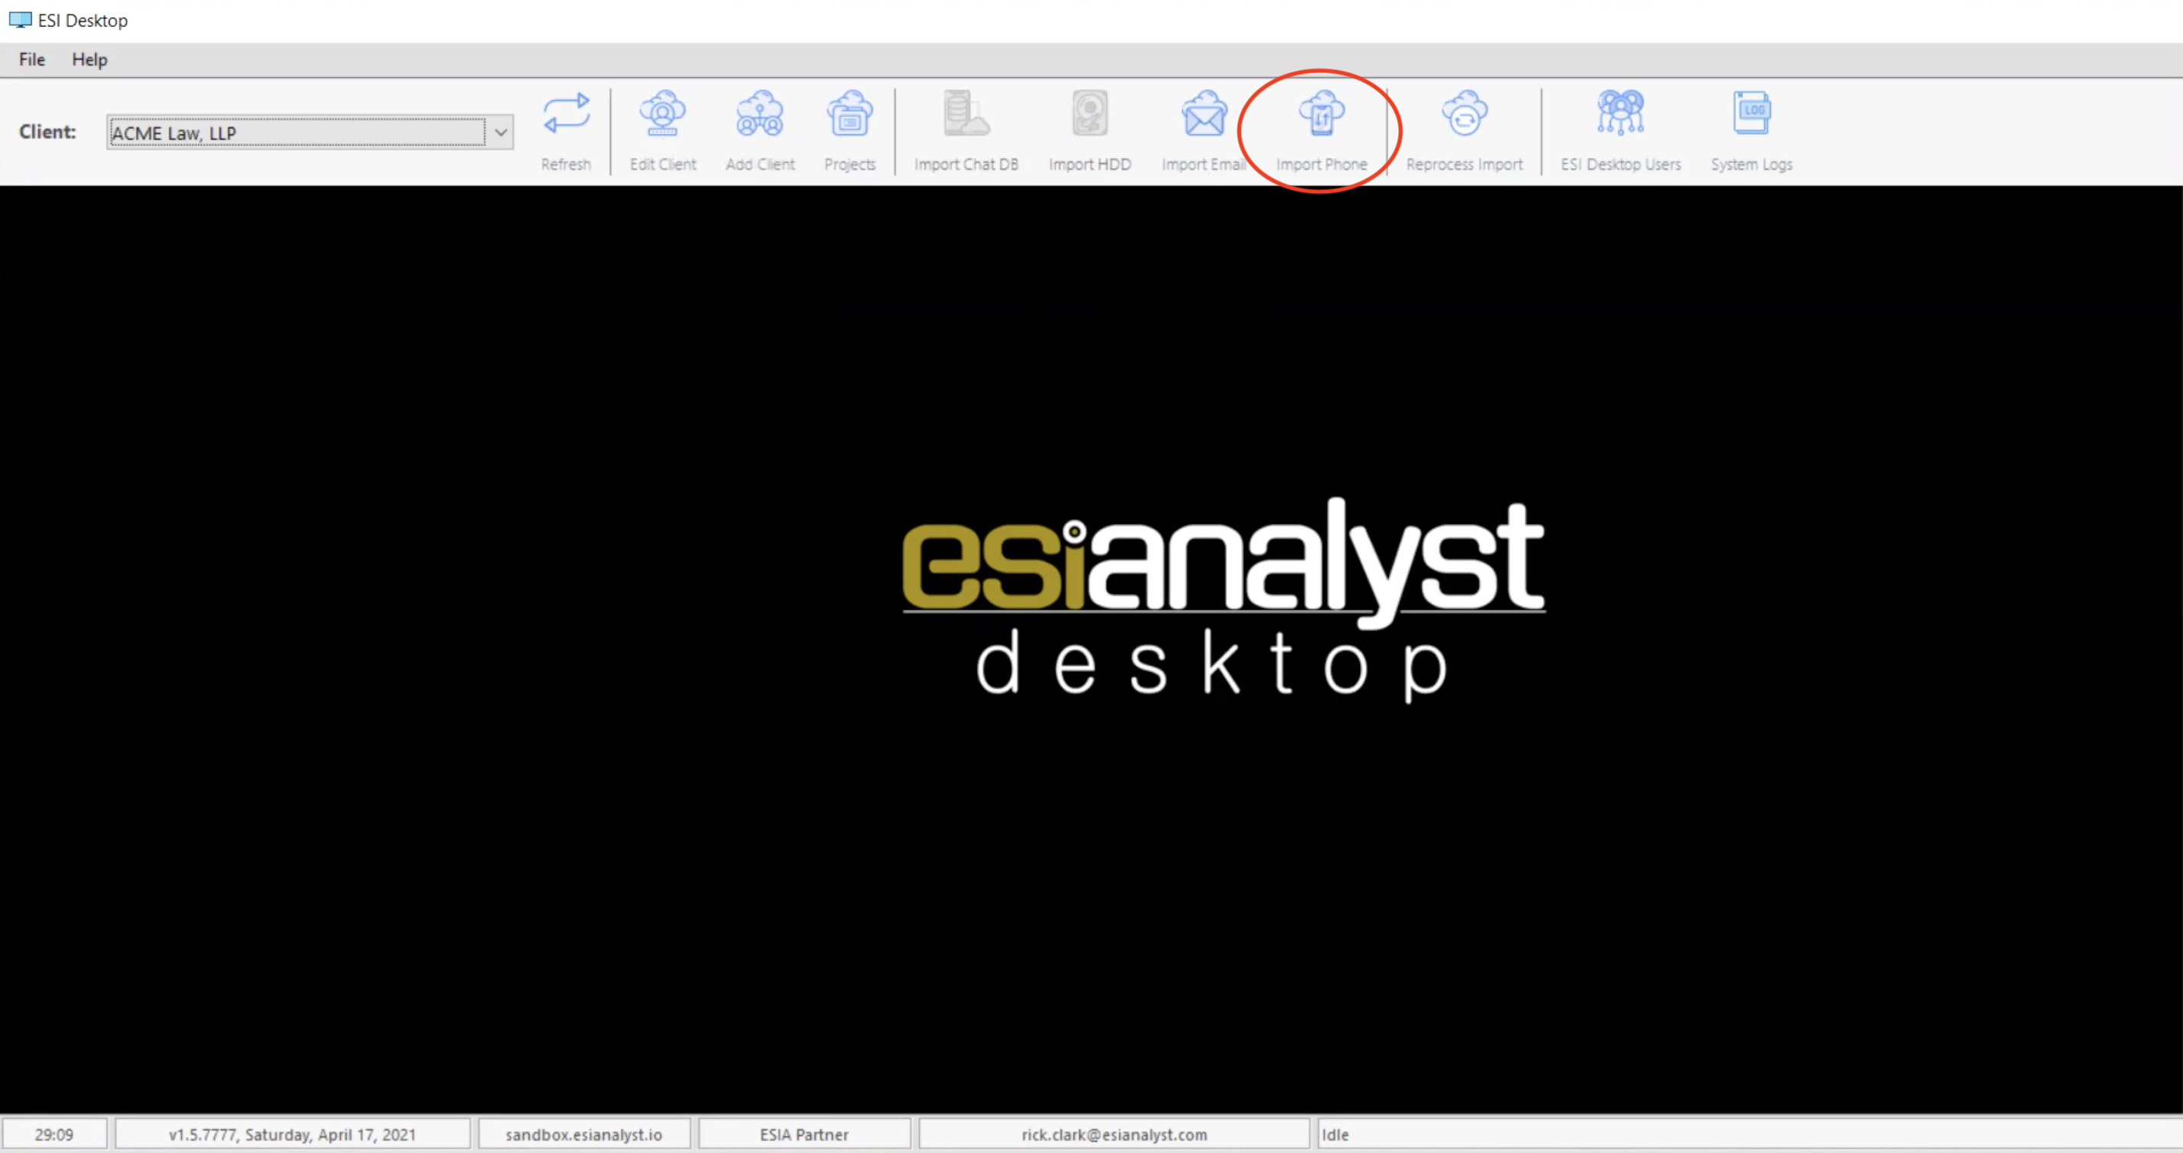Open the File menu
This screenshot has height=1153, width=2183.
(32, 59)
